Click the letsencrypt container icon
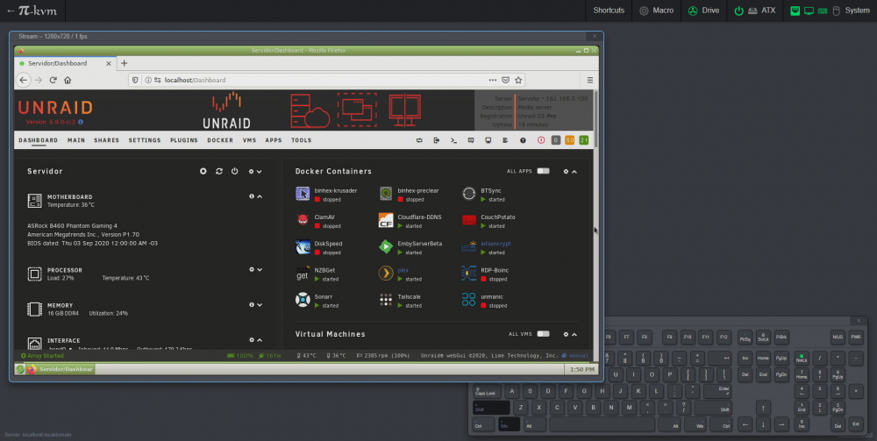 (468, 247)
